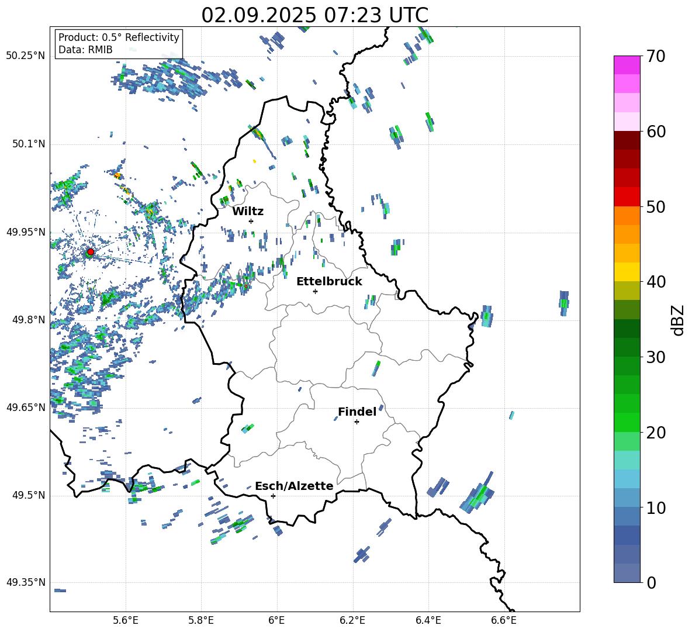692x632 pixels.
Task: Click the Findel station cross marker
Action: point(357,422)
